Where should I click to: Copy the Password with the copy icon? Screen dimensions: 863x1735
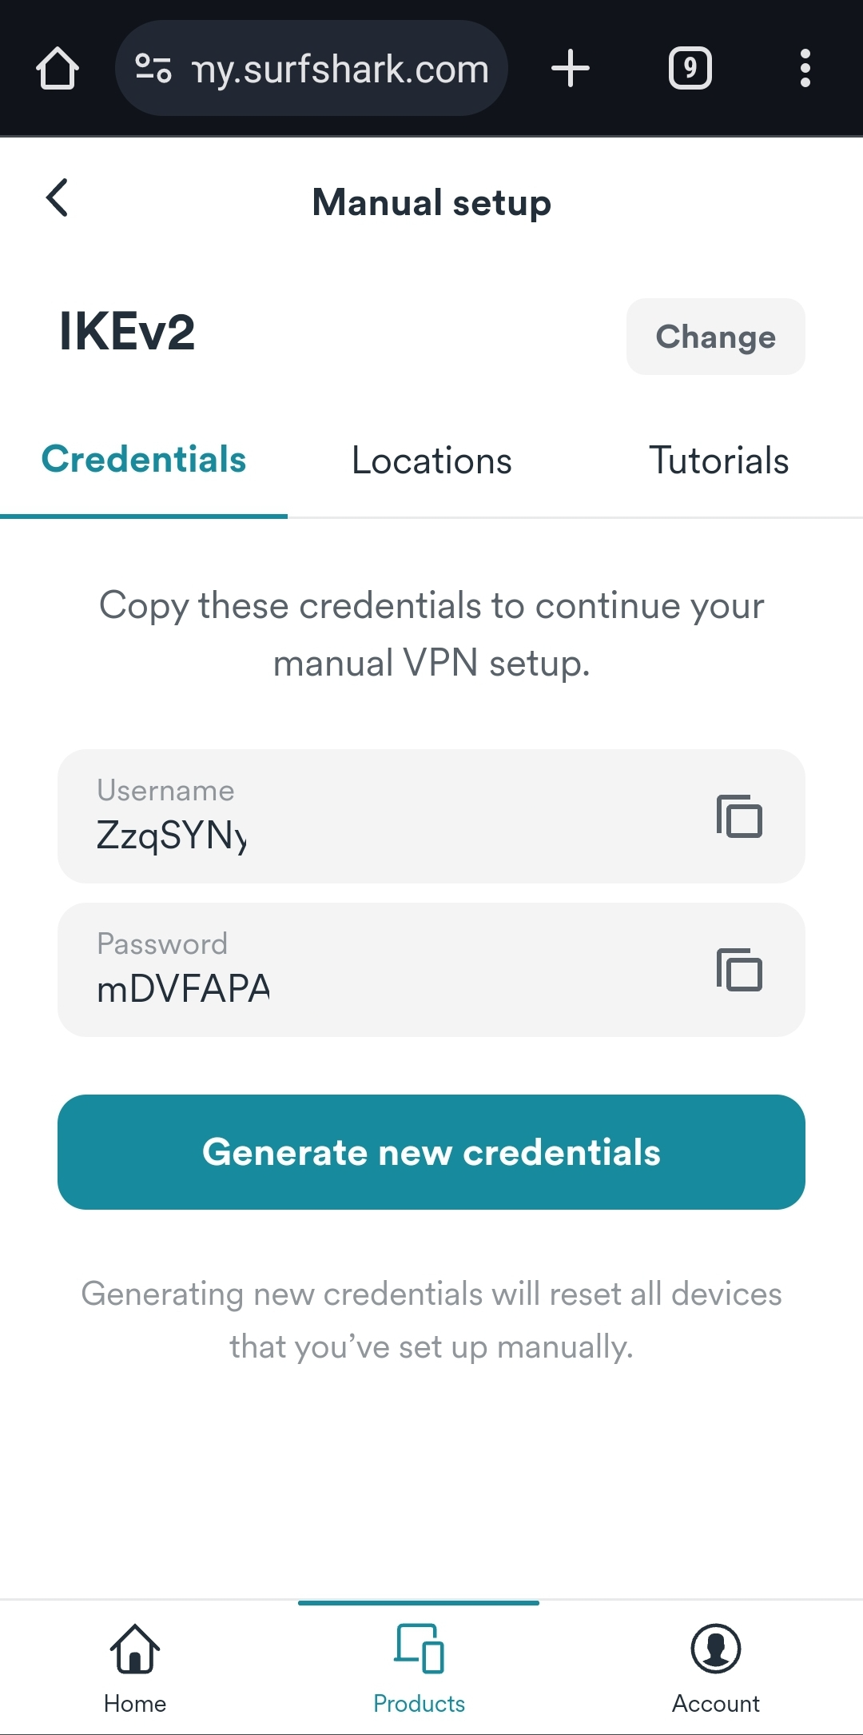739,970
